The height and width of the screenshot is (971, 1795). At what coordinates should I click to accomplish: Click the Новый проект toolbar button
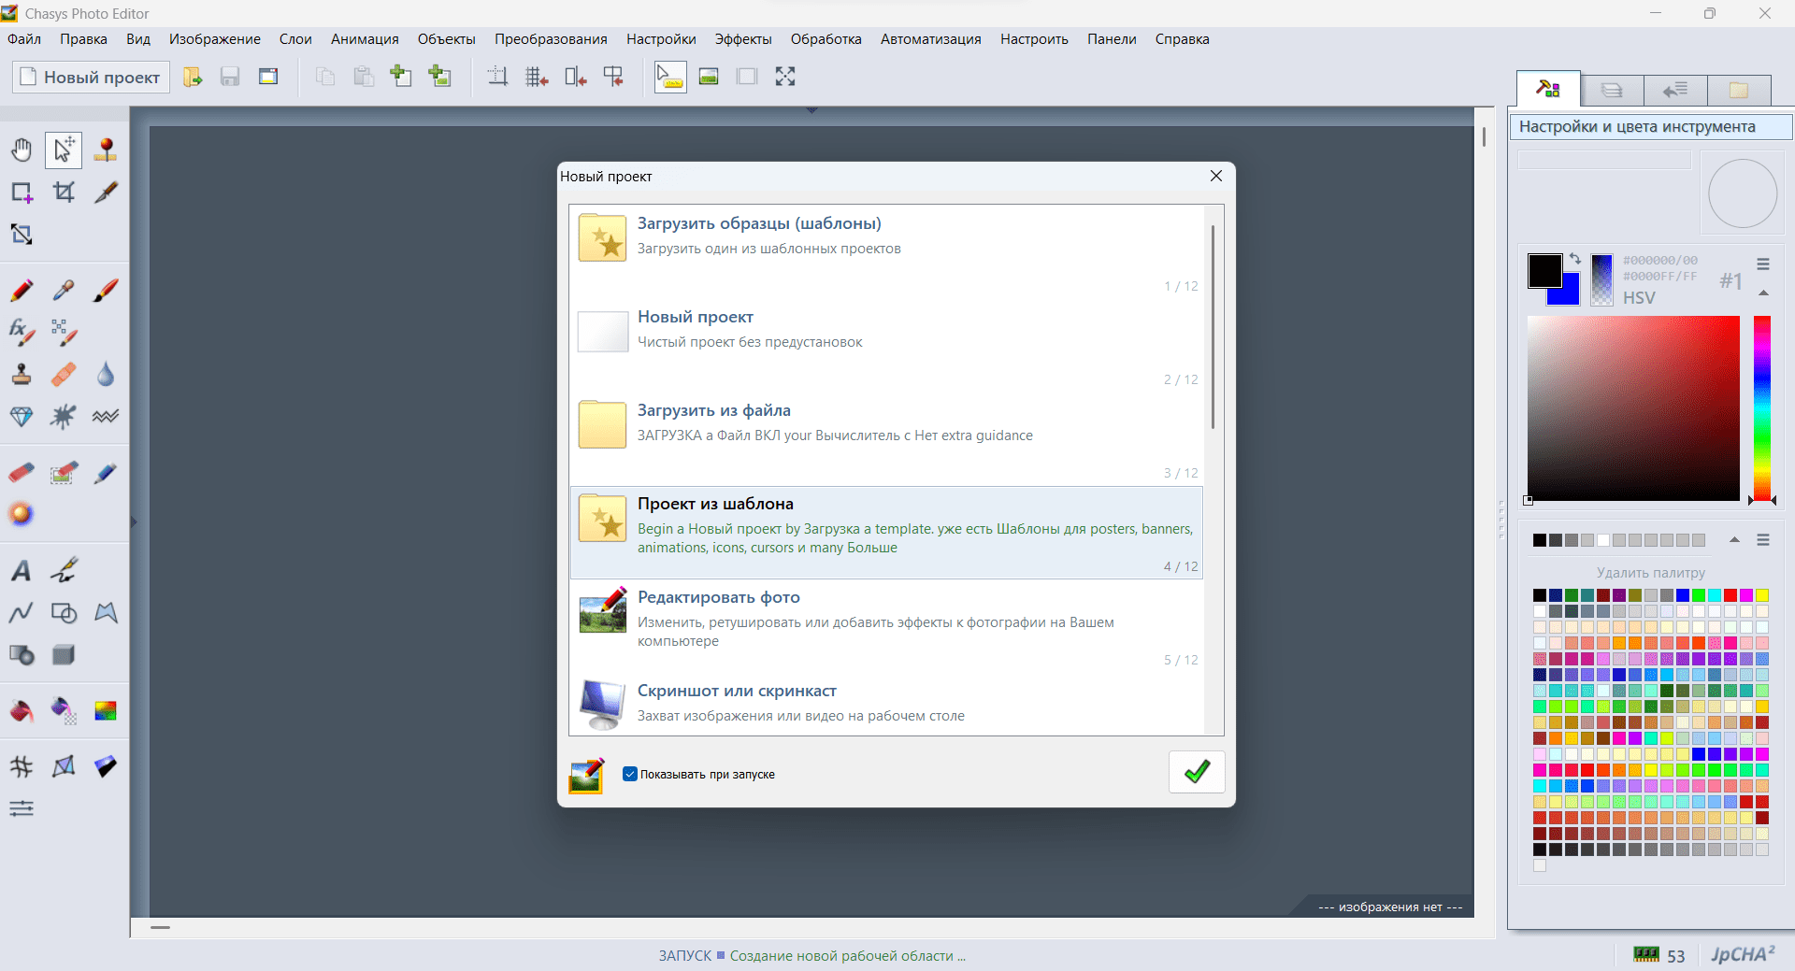point(91,77)
